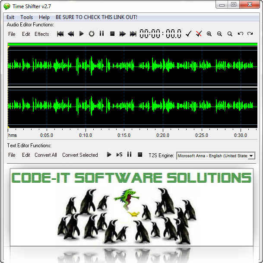Play selected text with the S button
The width and height of the screenshot is (263, 263).
pos(120,155)
